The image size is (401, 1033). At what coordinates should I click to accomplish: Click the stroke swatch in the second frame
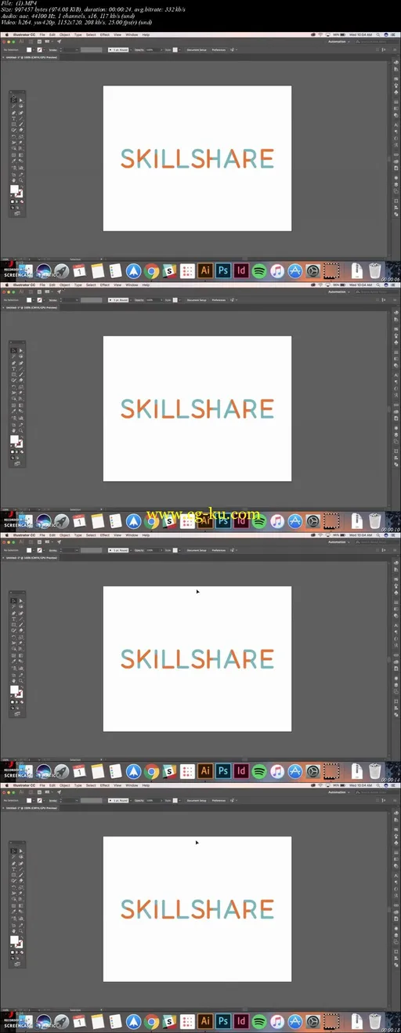[20, 445]
